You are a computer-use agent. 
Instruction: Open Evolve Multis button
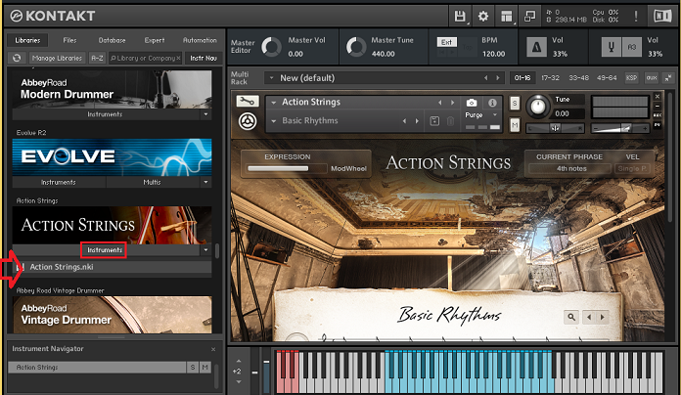pyautogui.click(x=152, y=182)
